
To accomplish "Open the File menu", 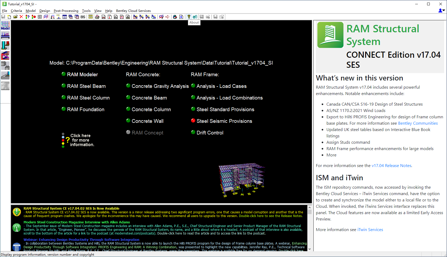I will 5,11.
